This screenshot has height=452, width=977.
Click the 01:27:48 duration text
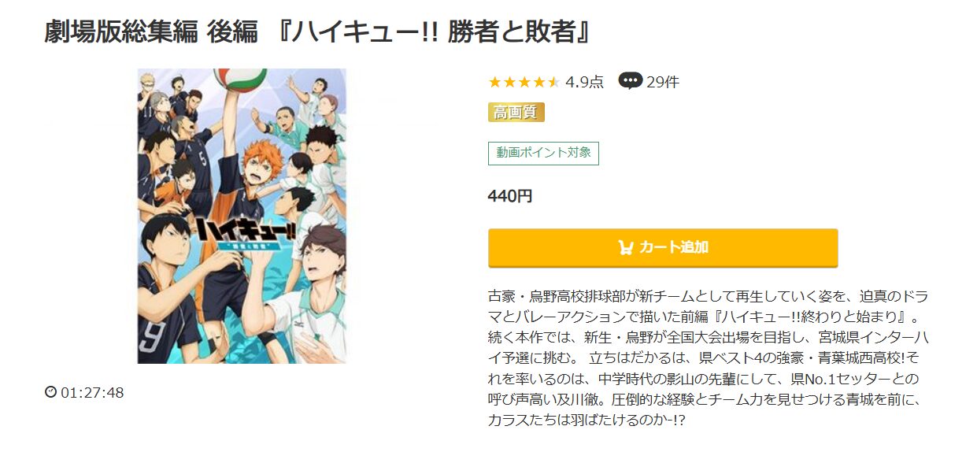(92, 392)
